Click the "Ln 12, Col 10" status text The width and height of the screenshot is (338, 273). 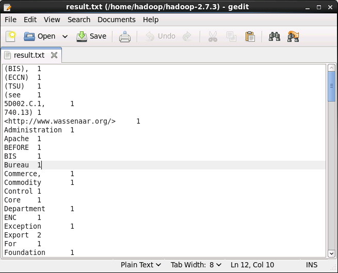(x=252, y=265)
